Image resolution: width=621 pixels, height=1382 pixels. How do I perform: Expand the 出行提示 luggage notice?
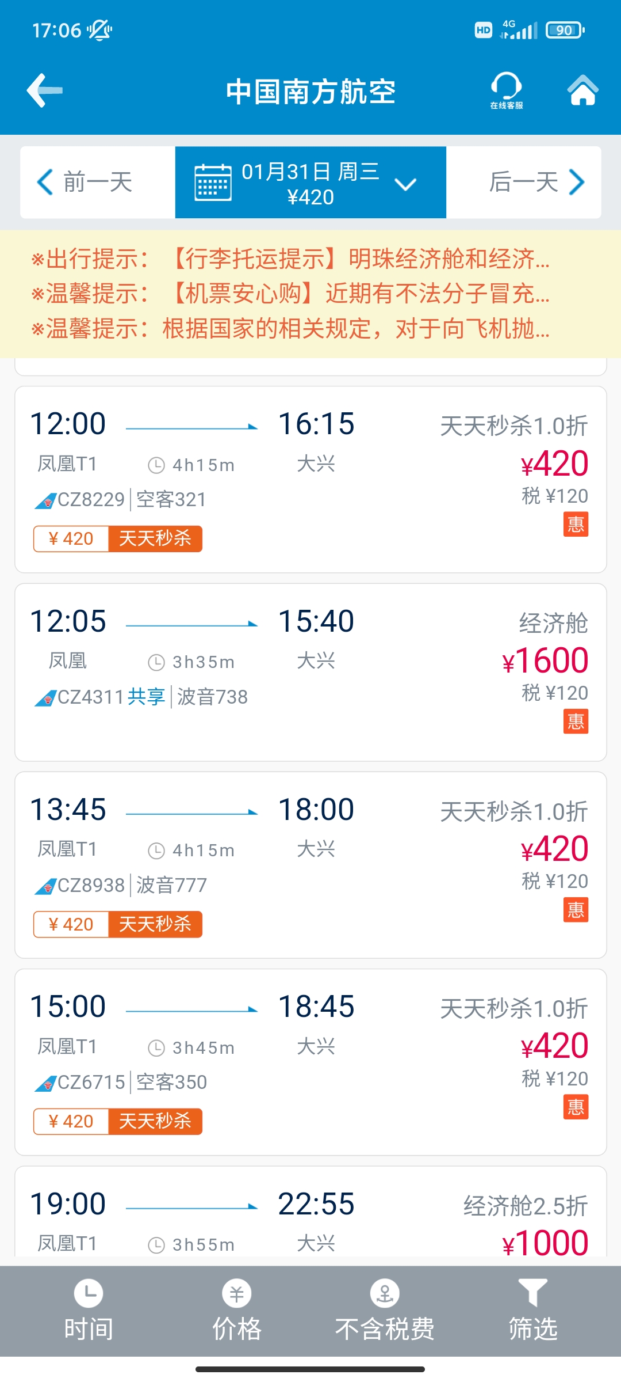click(290, 259)
